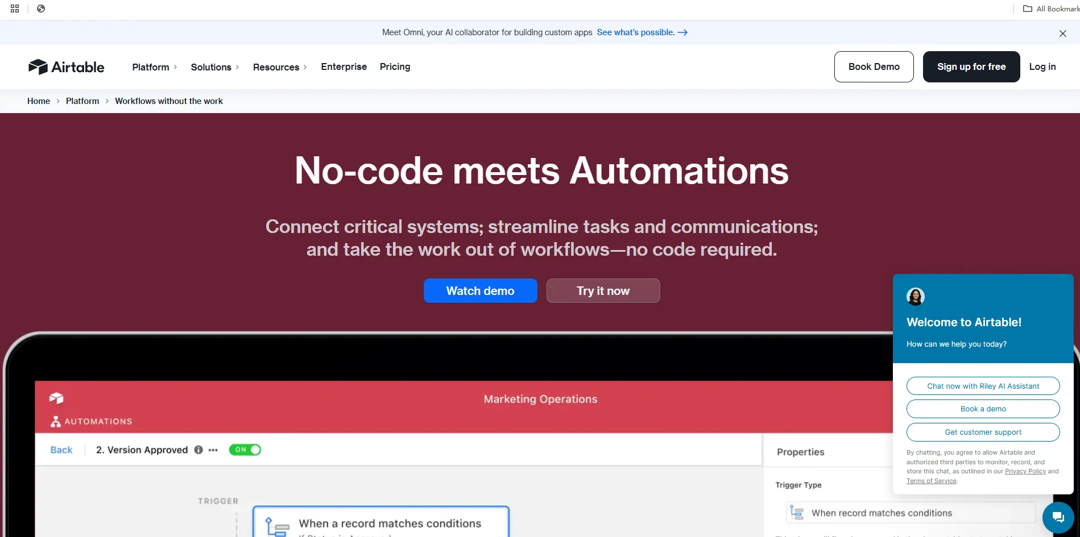Toggle the ON switch for the automation
Image resolution: width=1080 pixels, height=537 pixels.
(x=245, y=450)
